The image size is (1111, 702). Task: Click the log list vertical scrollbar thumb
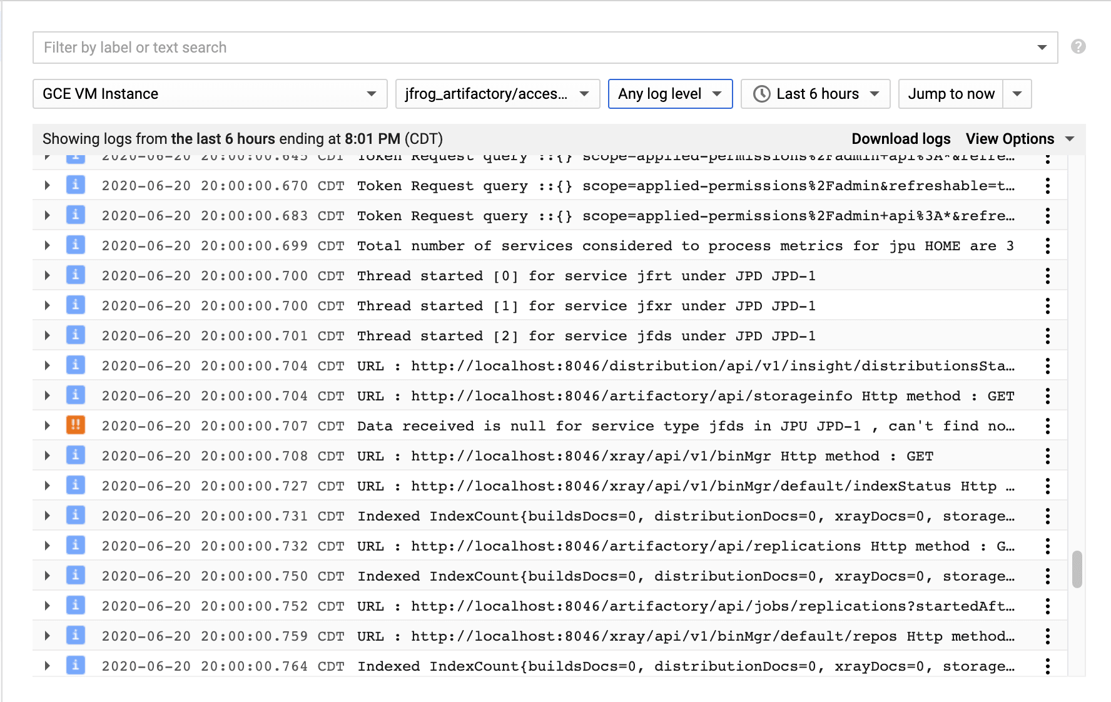pyautogui.click(x=1077, y=569)
